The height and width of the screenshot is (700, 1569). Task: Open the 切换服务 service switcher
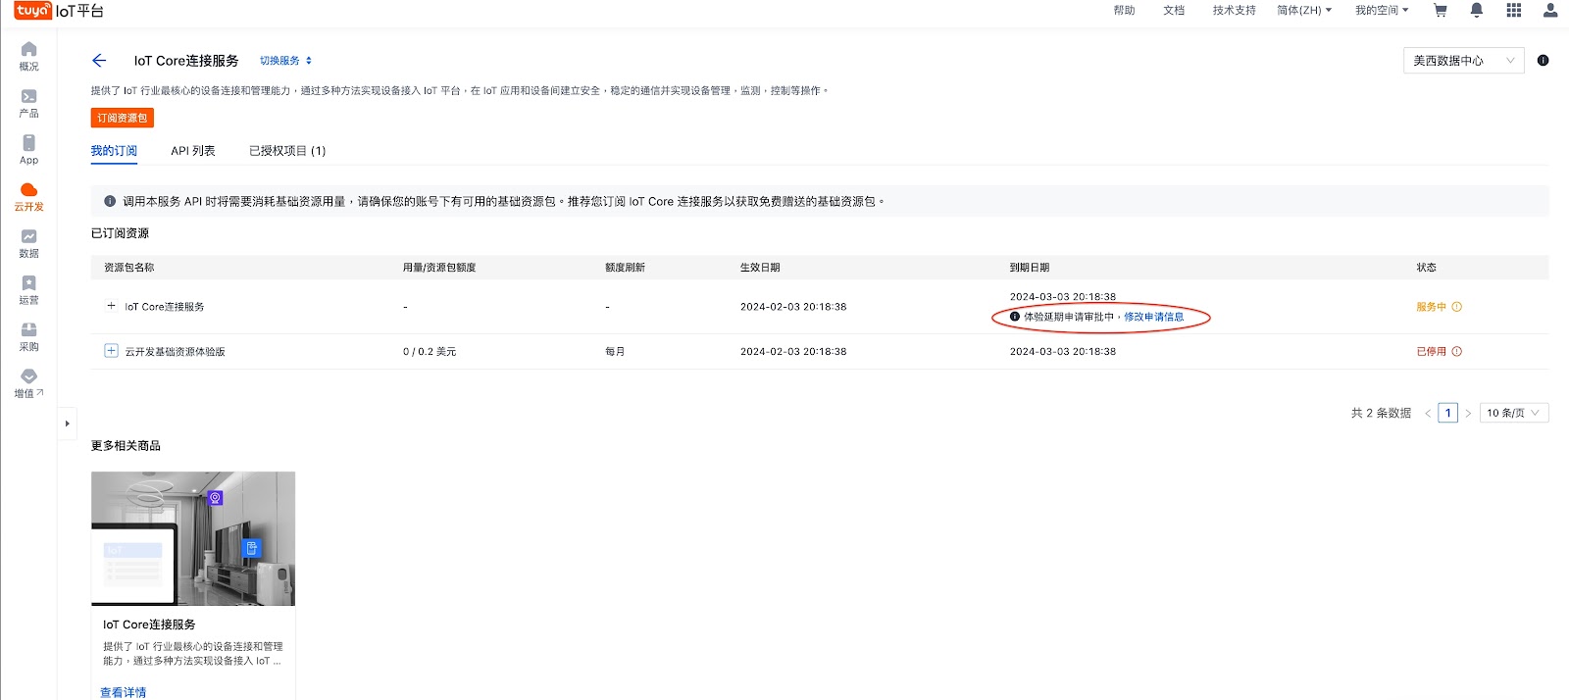point(285,61)
